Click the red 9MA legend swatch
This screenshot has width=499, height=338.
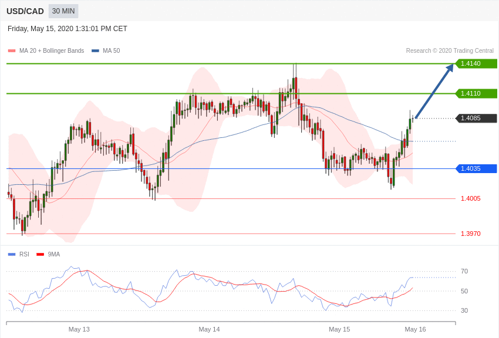40,254
